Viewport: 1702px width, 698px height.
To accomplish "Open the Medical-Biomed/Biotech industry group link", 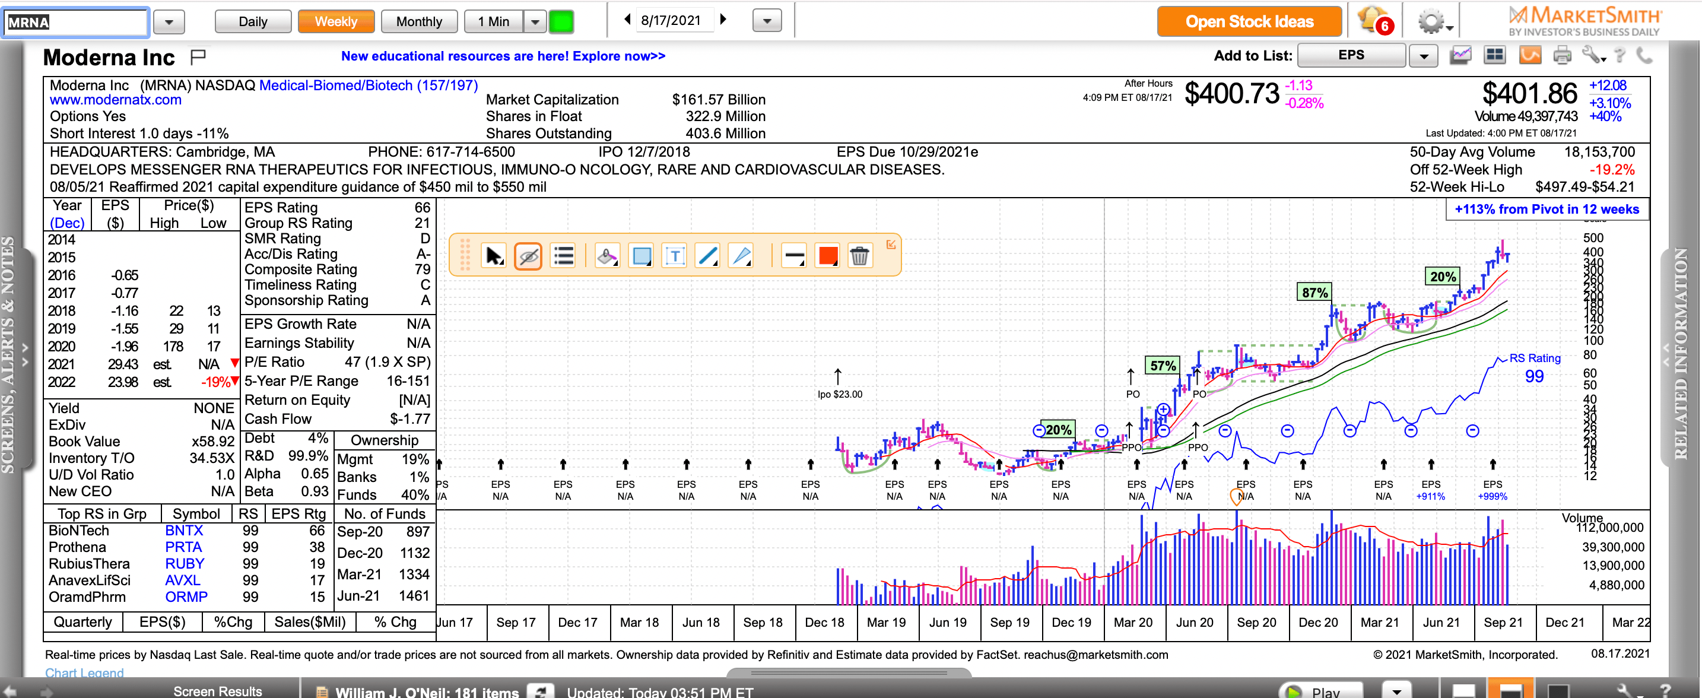I will click(x=369, y=85).
